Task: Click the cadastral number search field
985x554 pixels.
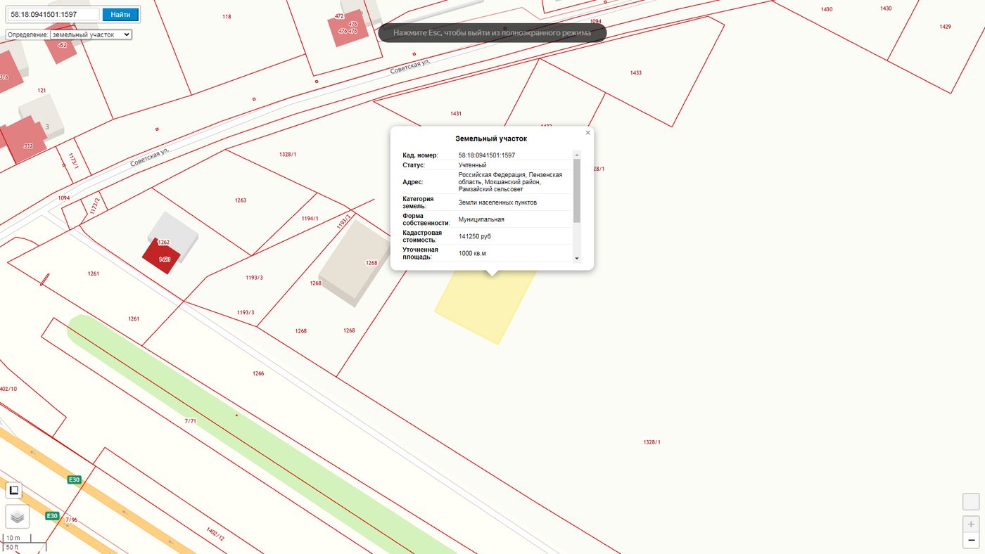Action: [53, 14]
